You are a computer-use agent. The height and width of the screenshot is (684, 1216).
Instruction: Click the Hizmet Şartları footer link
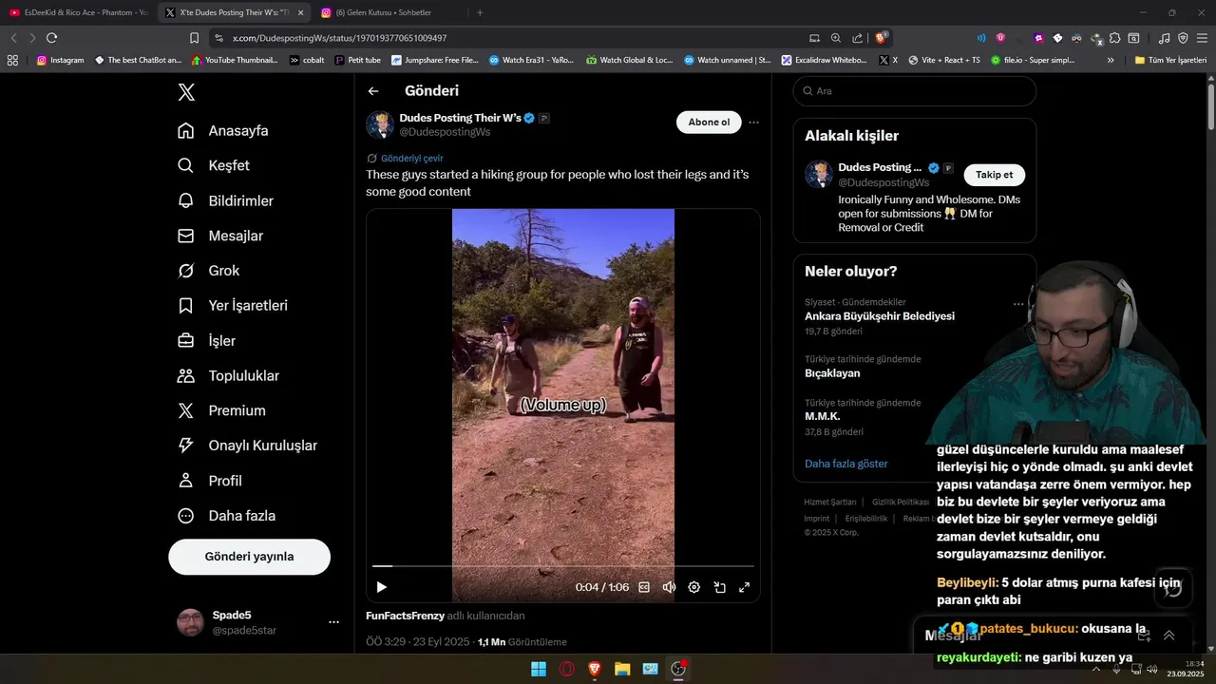tap(830, 502)
